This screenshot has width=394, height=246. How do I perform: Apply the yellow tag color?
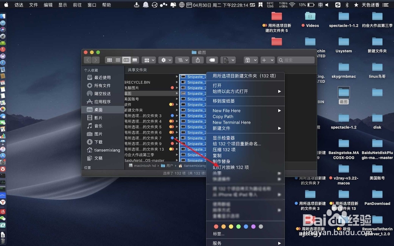coord(231,227)
